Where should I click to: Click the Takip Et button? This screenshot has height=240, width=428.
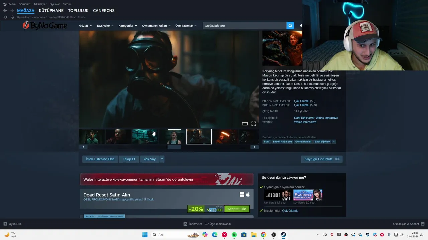point(129,159)
